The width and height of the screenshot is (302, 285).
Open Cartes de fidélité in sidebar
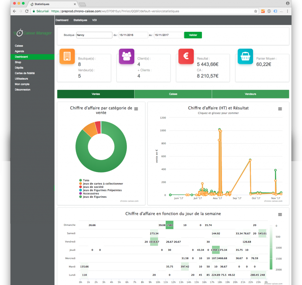pyautogui.click(x=25, y=73)
